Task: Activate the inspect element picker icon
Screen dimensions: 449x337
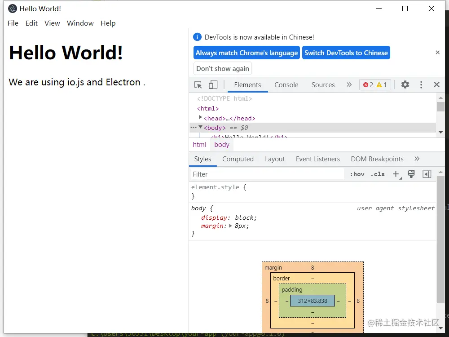Action: point(198,85)
